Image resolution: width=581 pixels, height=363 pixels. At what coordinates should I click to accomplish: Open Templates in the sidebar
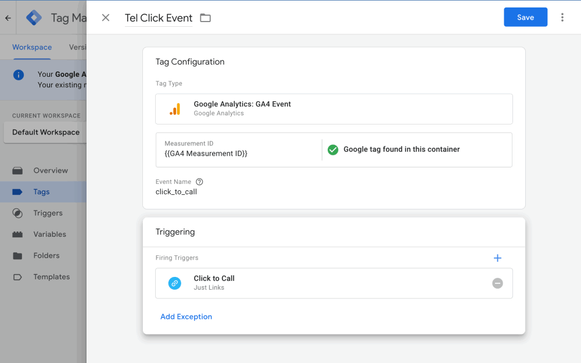coord(43,277)
